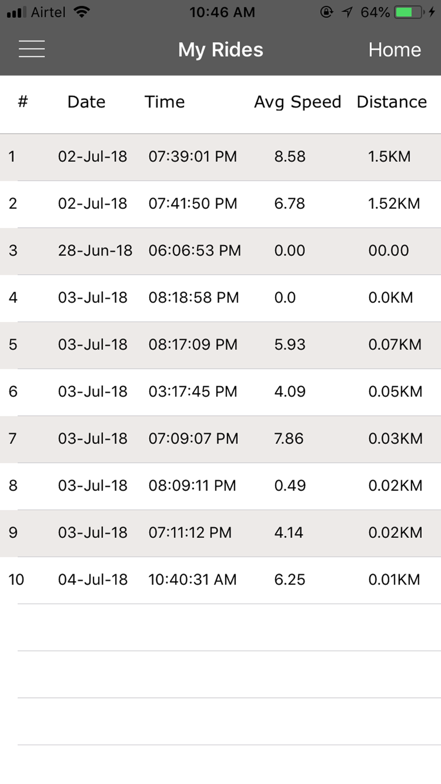The width and height of the screenshot is (441, 784).
Task: Open the 28-Jun-18 ride entry
Action: pyautogui.click(x=220, y=250)
